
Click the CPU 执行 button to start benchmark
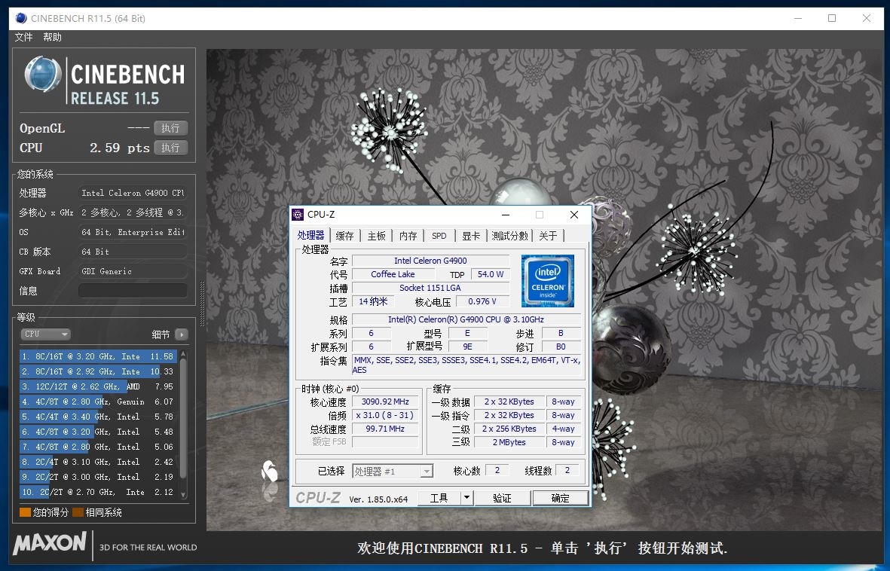pos(170,148)
